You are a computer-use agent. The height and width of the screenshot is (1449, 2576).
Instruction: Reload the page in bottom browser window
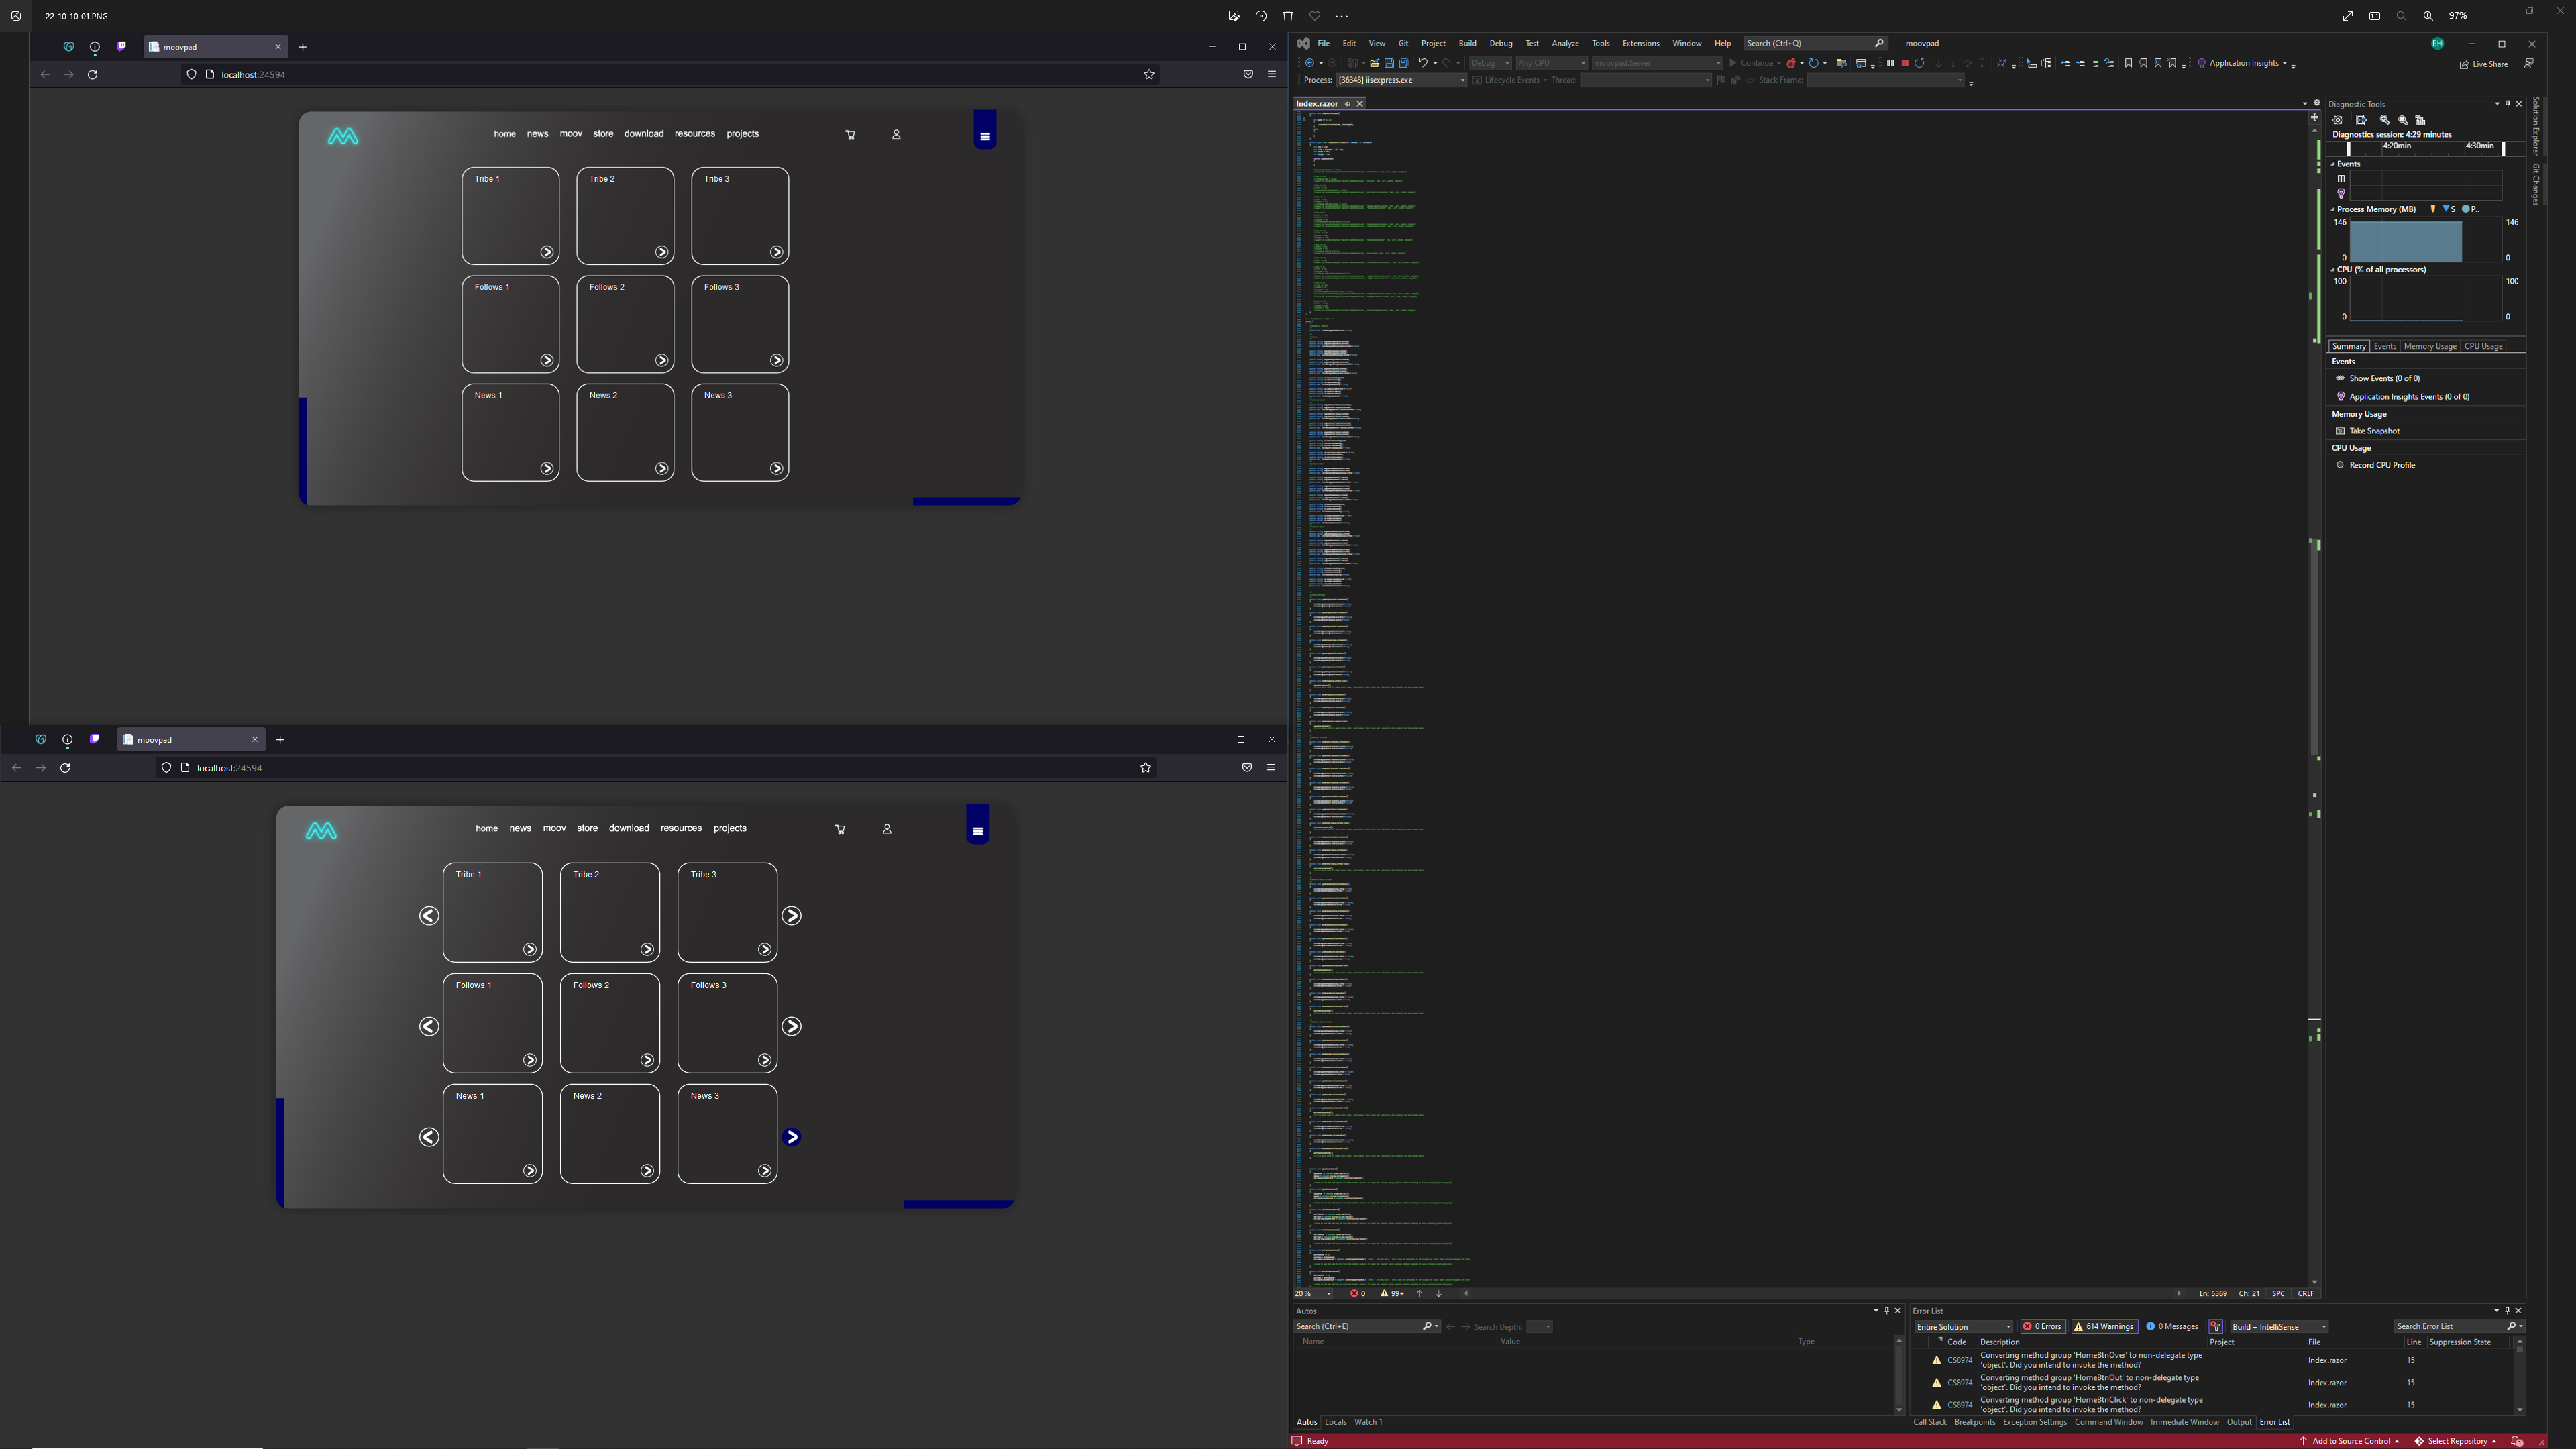click(x=65, y=768)
